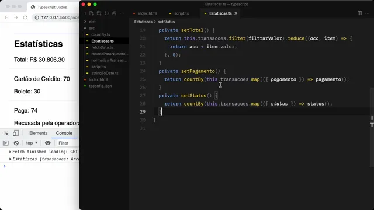Expand the Estatiscas object in console
374x210 pixels.
click(x=11, y=159)
